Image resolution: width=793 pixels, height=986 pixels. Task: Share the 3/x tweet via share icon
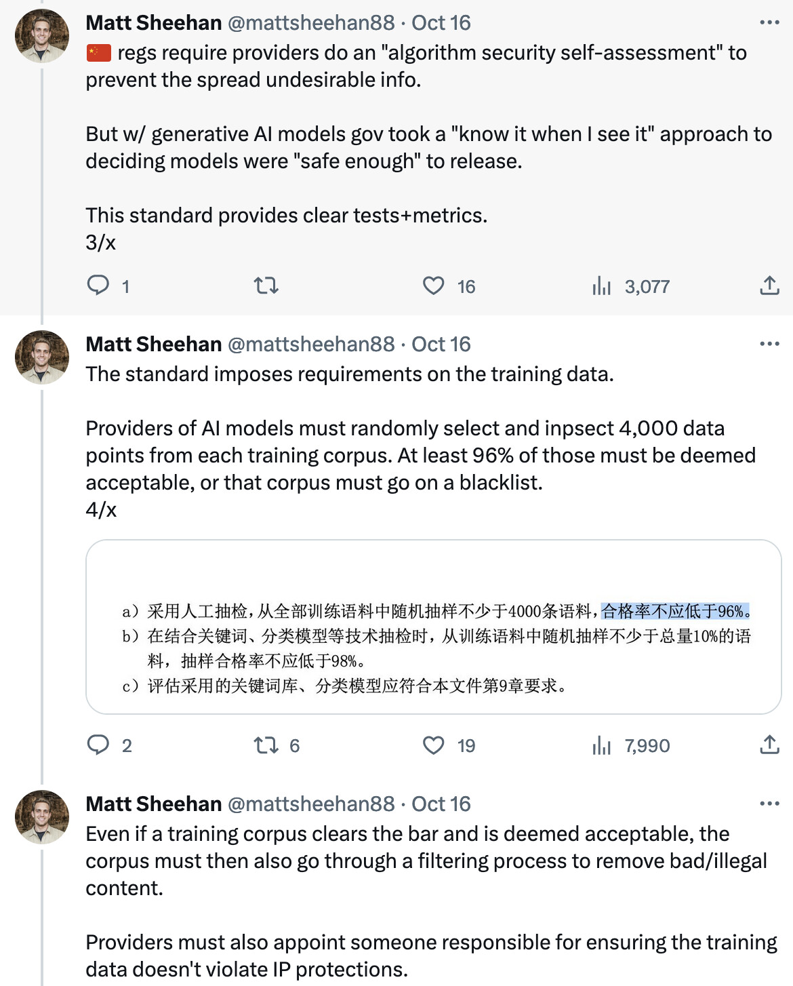[x=769, y=285]
